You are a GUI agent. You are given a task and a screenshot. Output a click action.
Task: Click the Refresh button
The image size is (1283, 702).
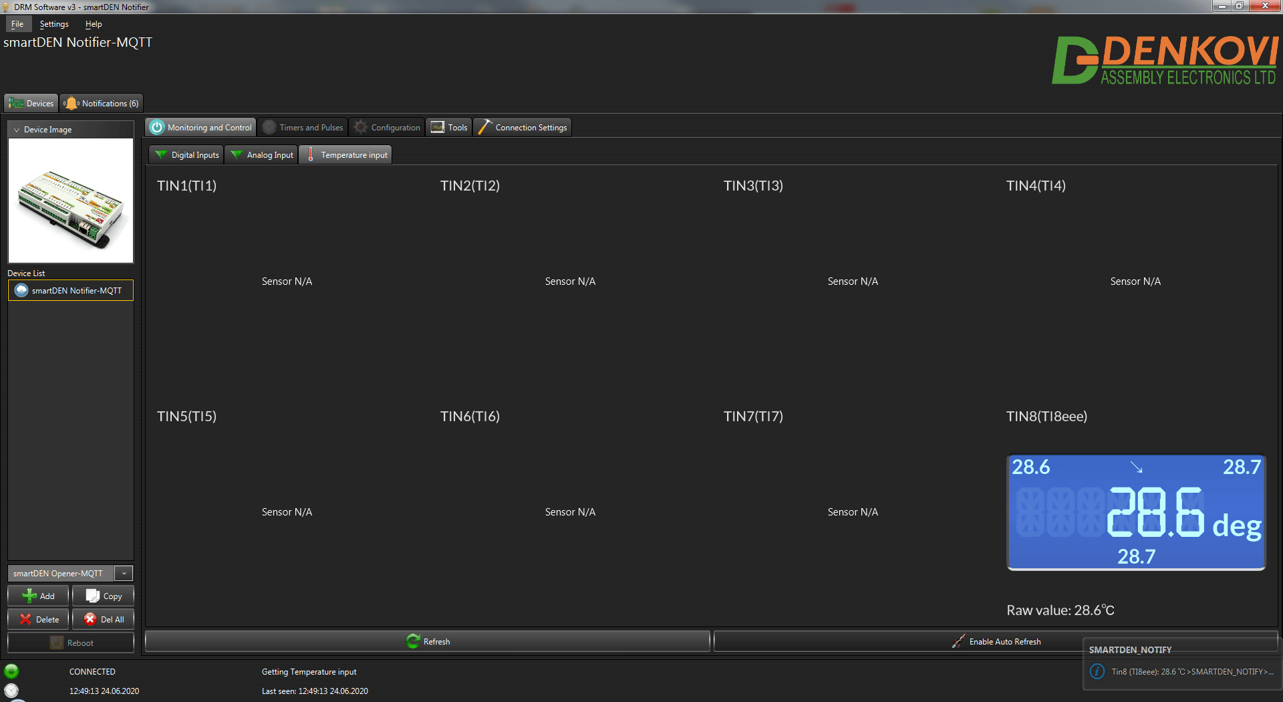tap(428, 641)
